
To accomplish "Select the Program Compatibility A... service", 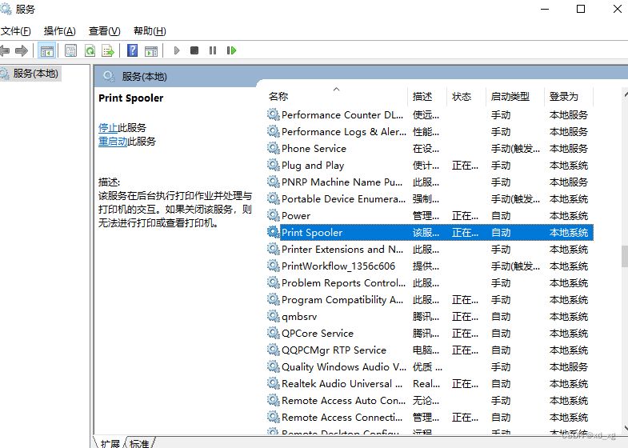I will (x=430, y=300).
